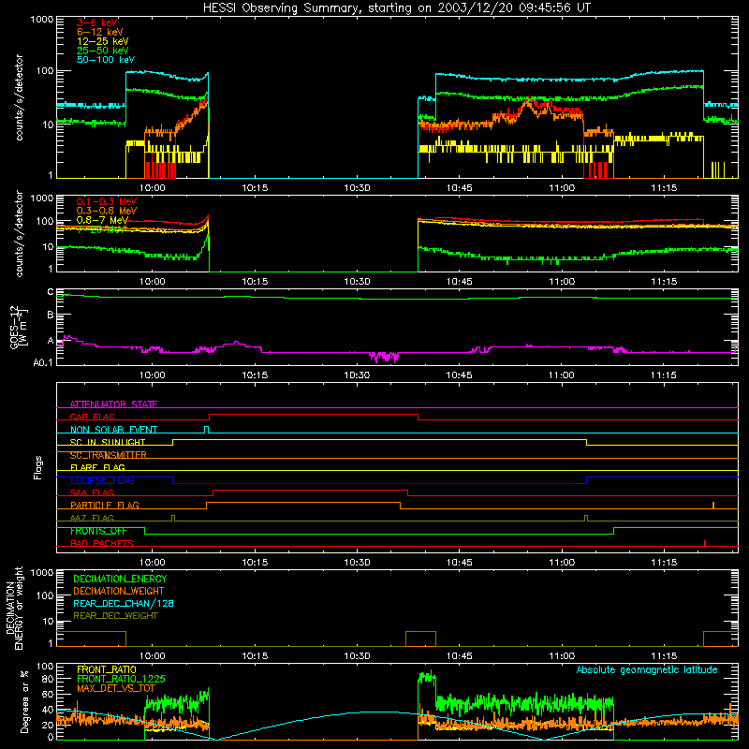The height and width of the screenshot is (749, 749).
Task: Select the 3-6 keV legend label
Action: (96, 22)
